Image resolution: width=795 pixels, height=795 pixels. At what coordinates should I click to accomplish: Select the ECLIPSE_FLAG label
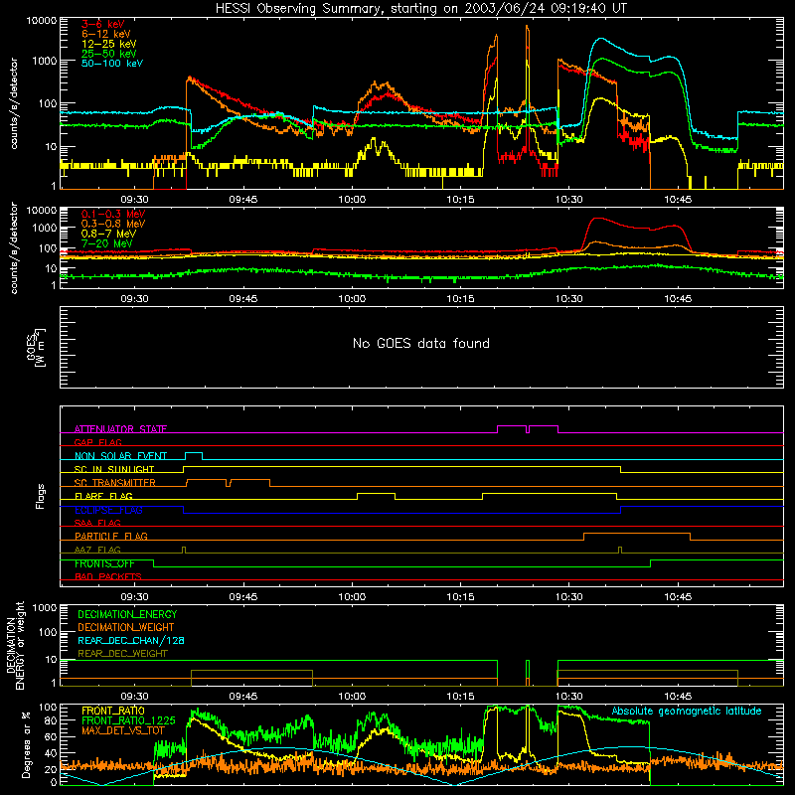click(108, 510)
